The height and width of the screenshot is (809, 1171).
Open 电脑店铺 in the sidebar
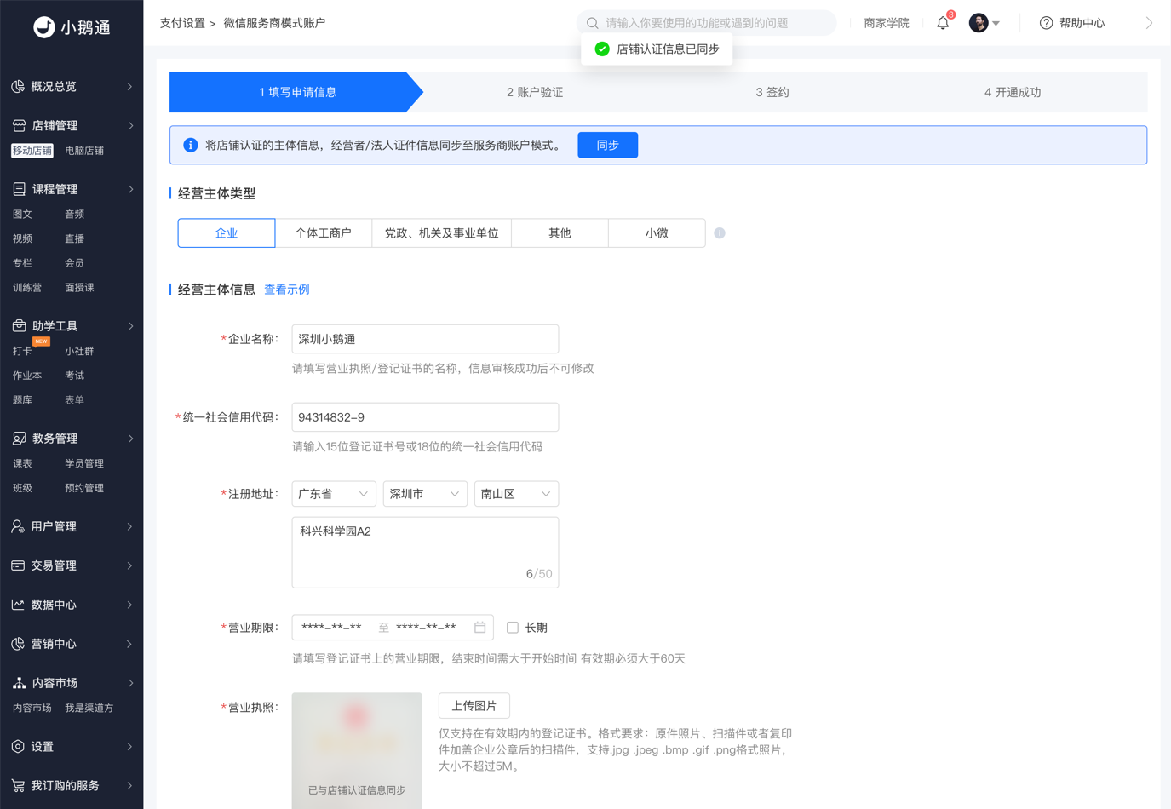pos(84,151)
